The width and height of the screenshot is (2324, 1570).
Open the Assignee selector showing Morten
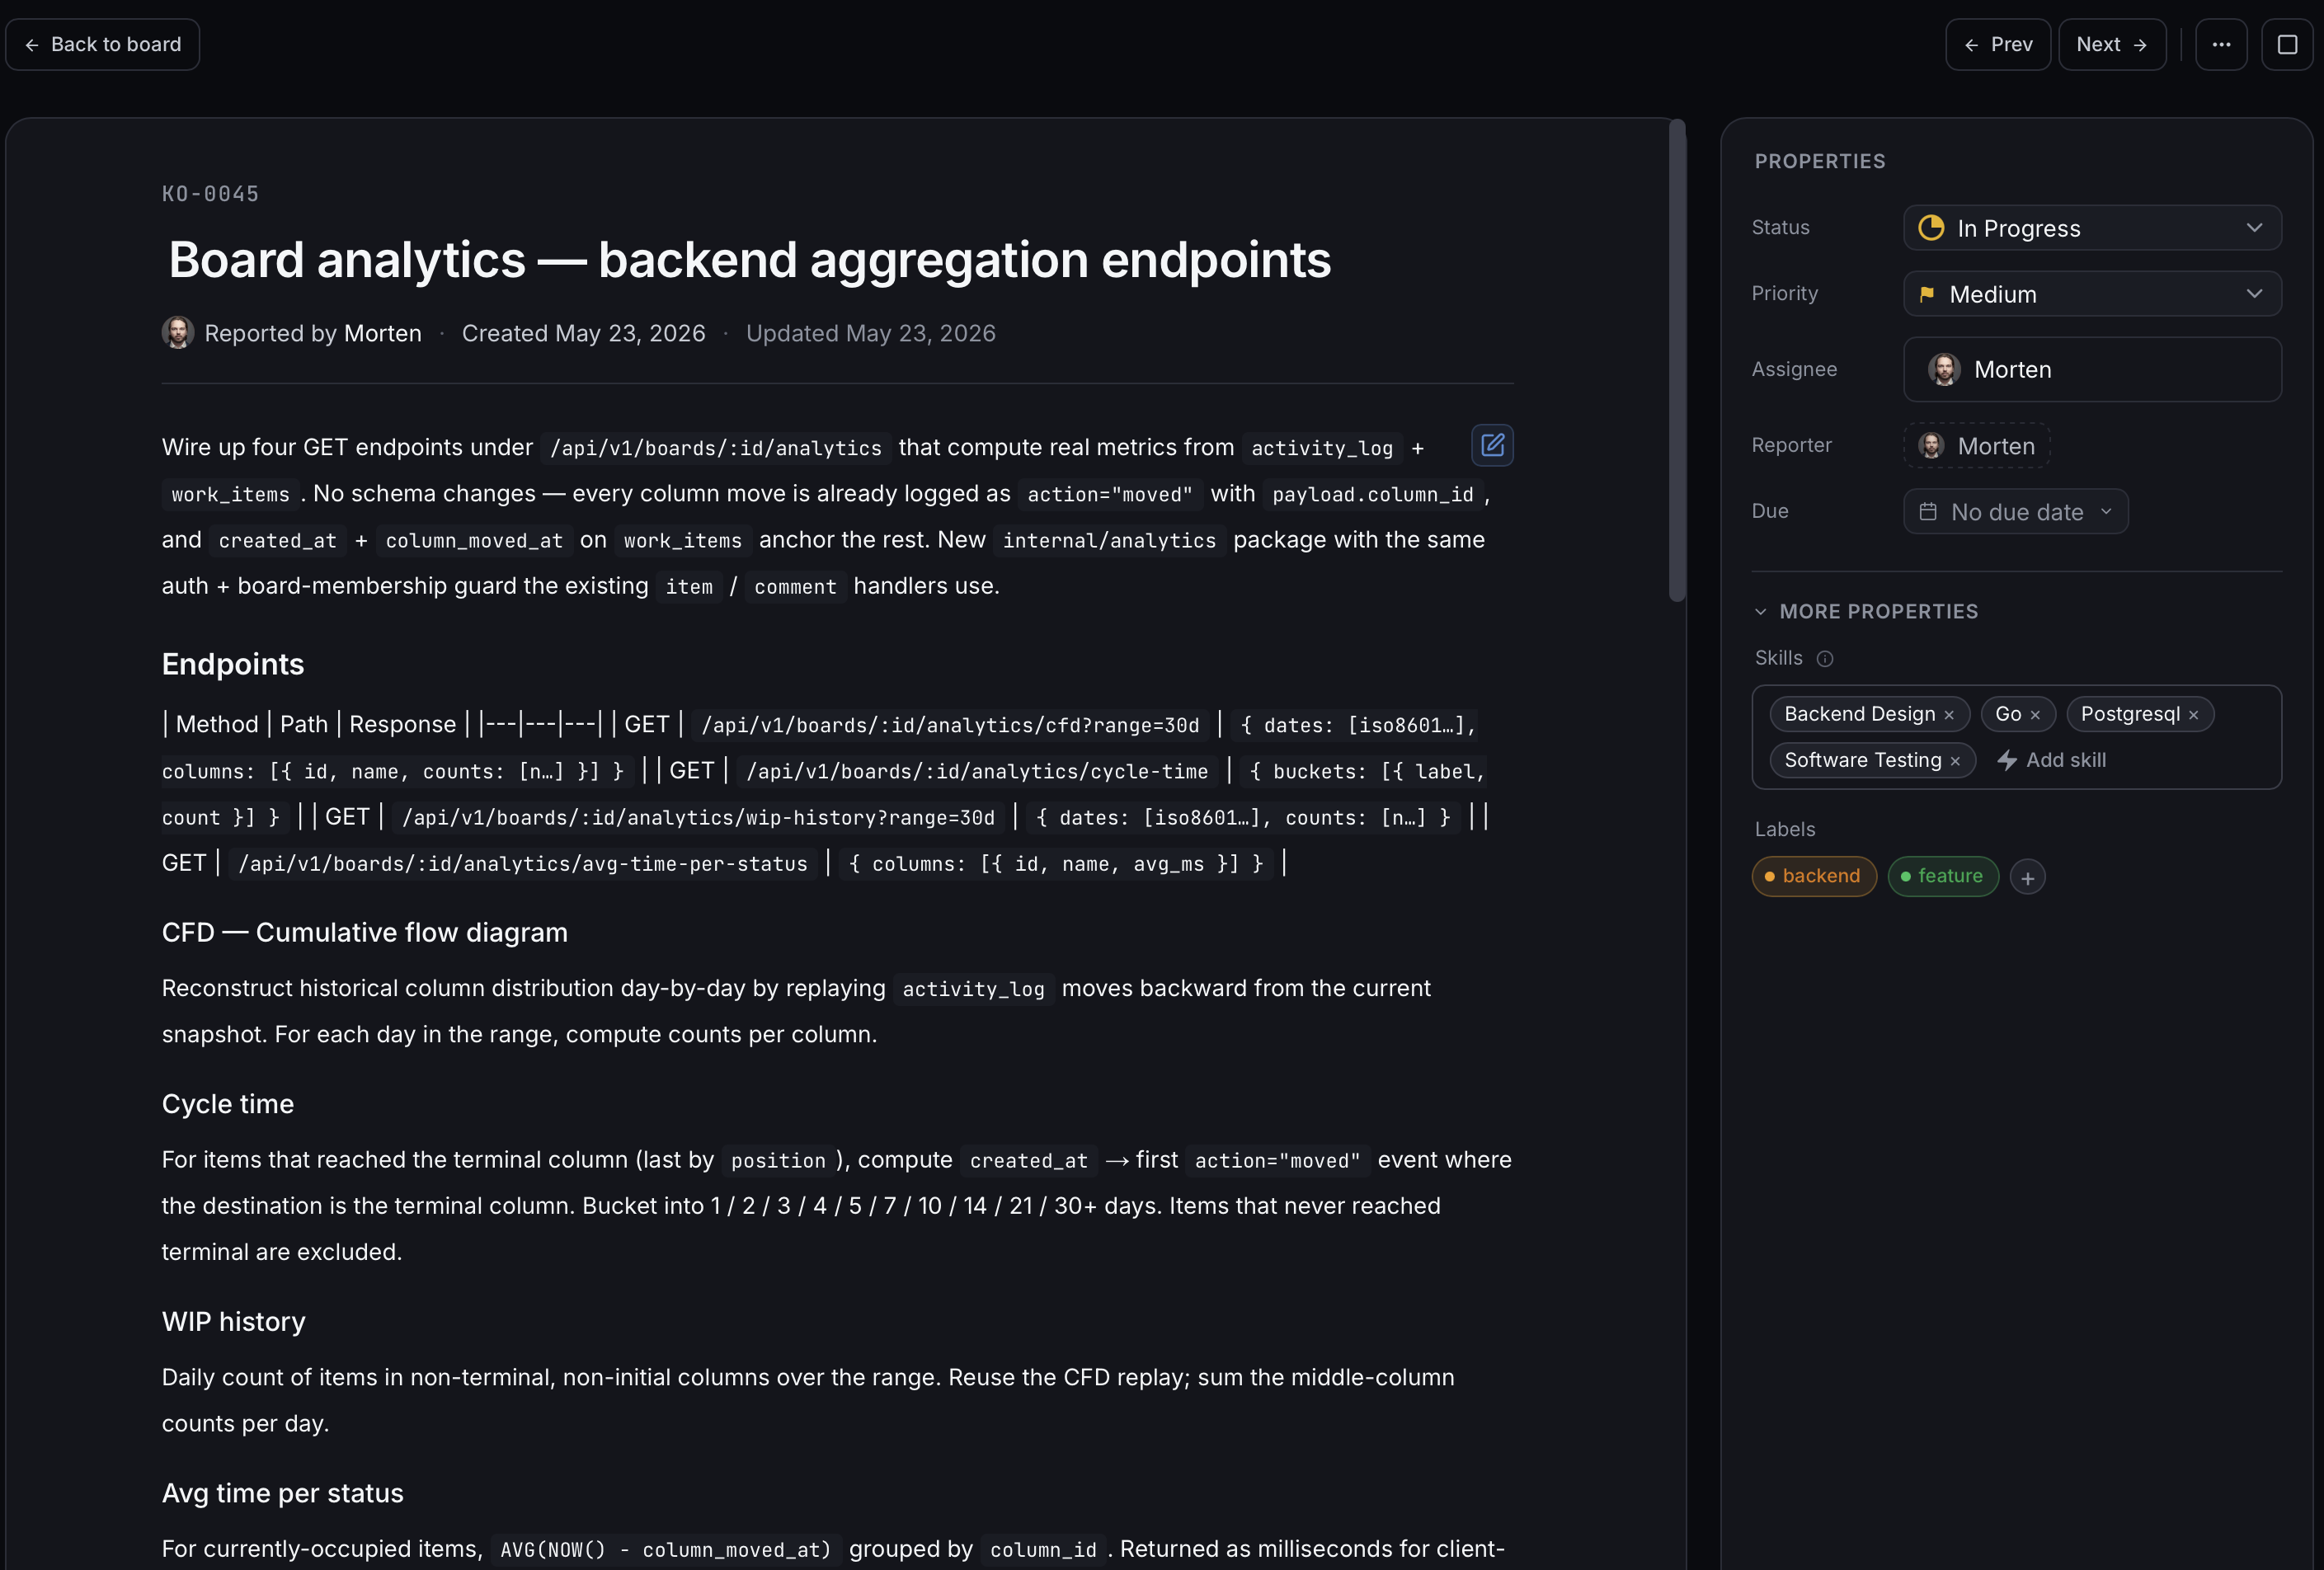click(2092, 370)
